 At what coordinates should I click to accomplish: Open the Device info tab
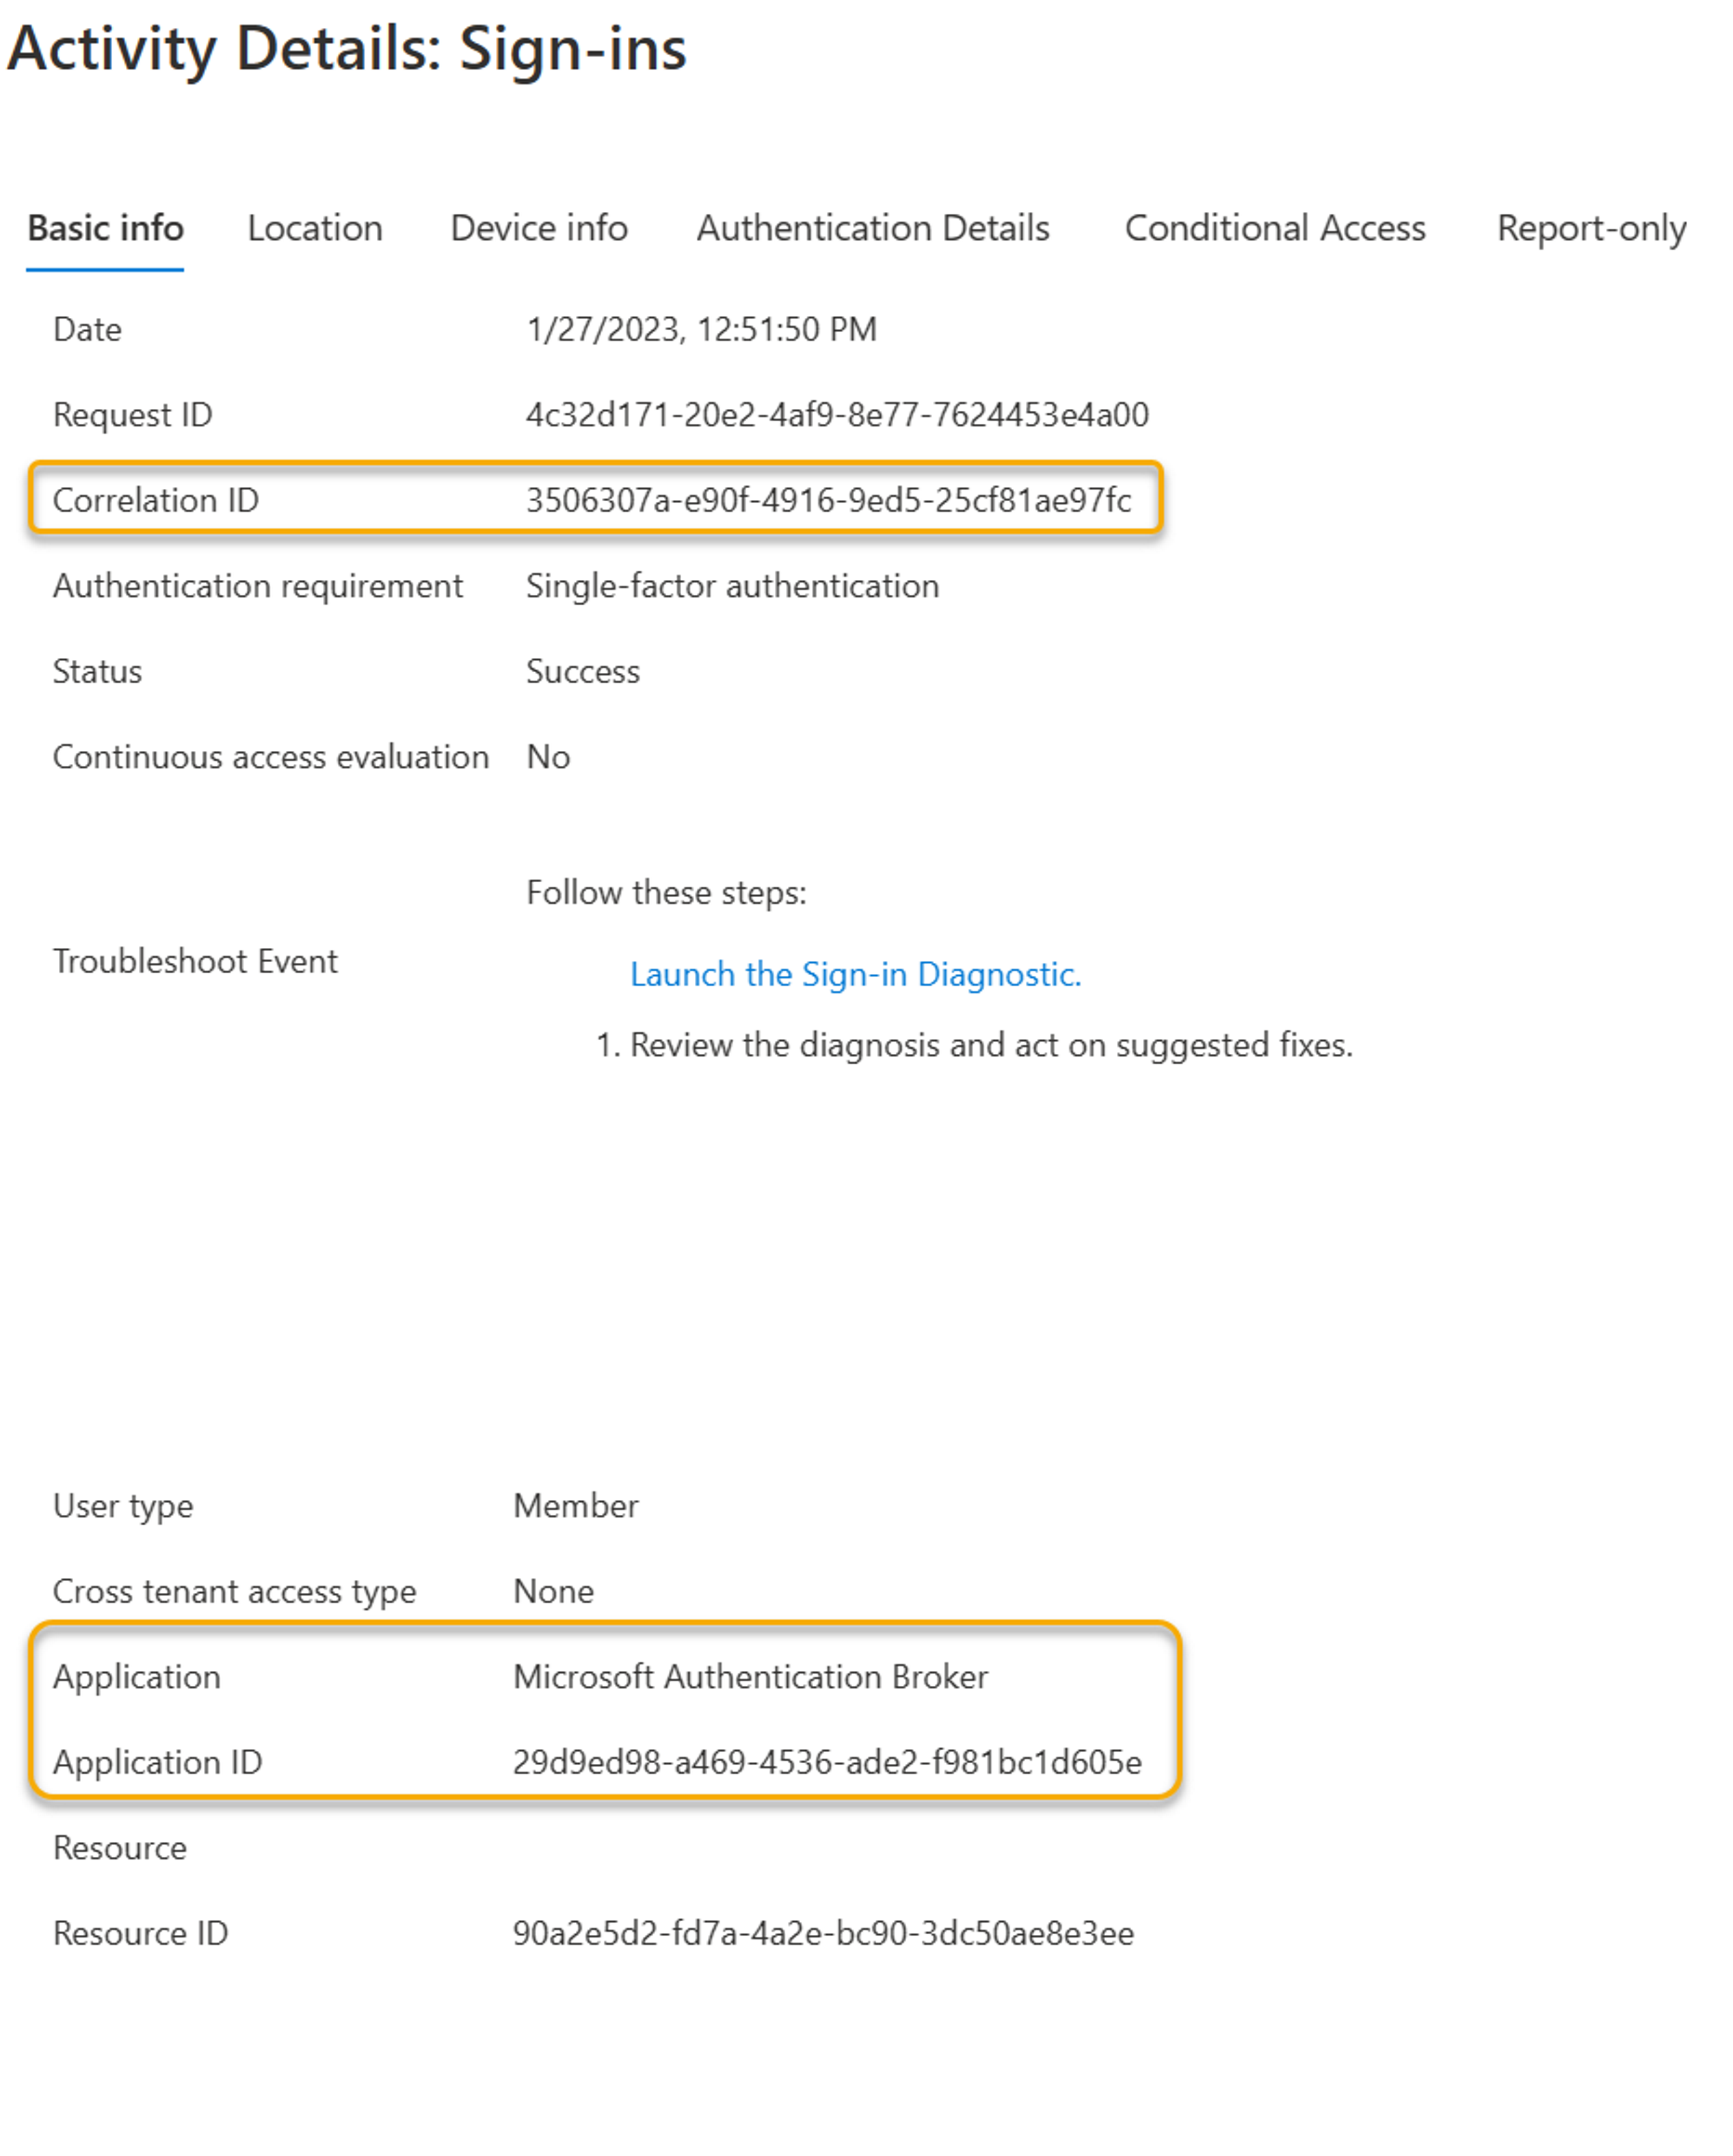(x=539, y=228)
